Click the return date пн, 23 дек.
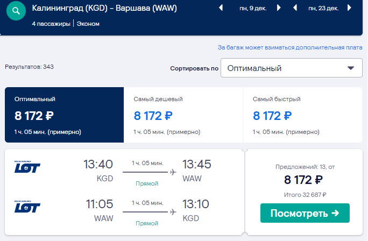The image size is (368, 241). coord(323,9)
